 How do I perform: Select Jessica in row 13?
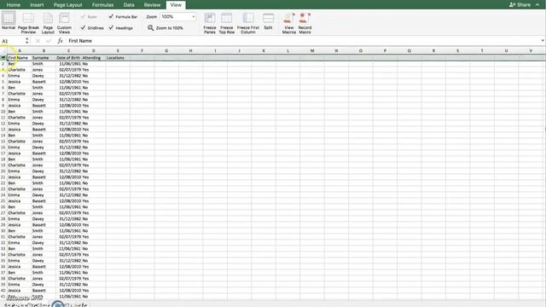point(19,129)
